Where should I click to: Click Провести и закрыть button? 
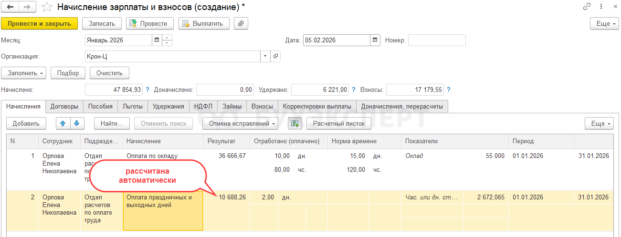point(40,23)
